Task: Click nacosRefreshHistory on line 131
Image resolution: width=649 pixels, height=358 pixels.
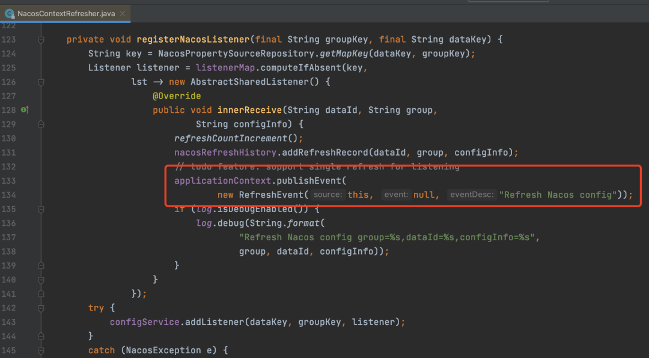Action: coord(225,153)
